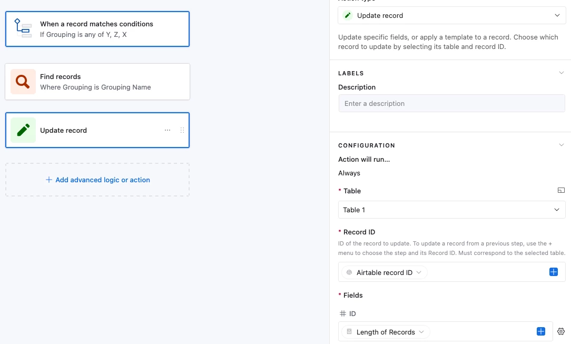The image size is (571, 344).
Task: Click the Table expand icon beside label
Action: (x=561, y=190)
